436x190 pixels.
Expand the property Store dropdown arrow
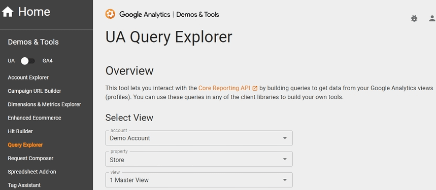tap(284, 159)
